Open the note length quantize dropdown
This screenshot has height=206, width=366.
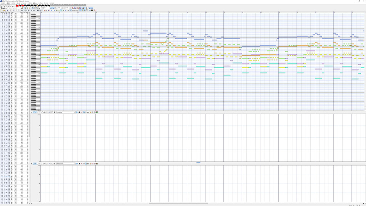[45, 8]
